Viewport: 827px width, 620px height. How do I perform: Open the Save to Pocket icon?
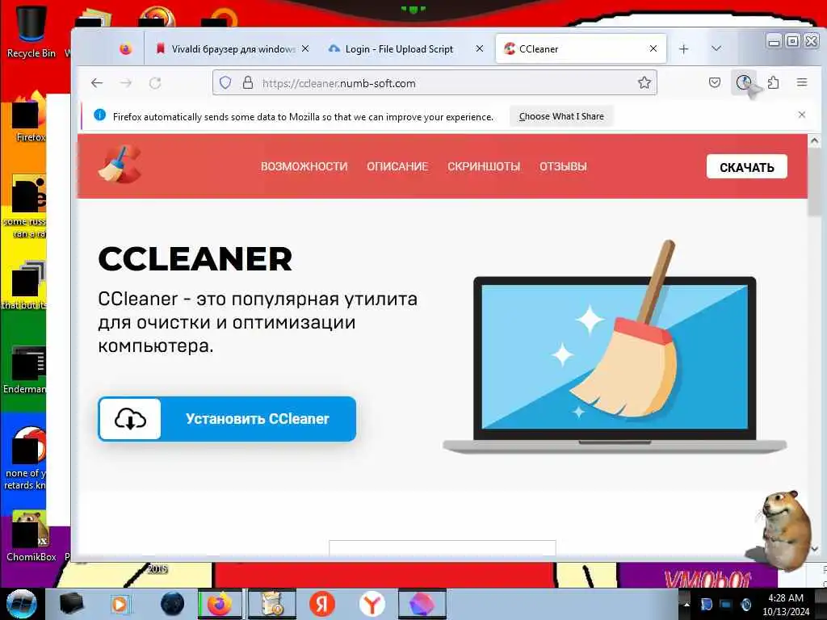pos(715,82)
